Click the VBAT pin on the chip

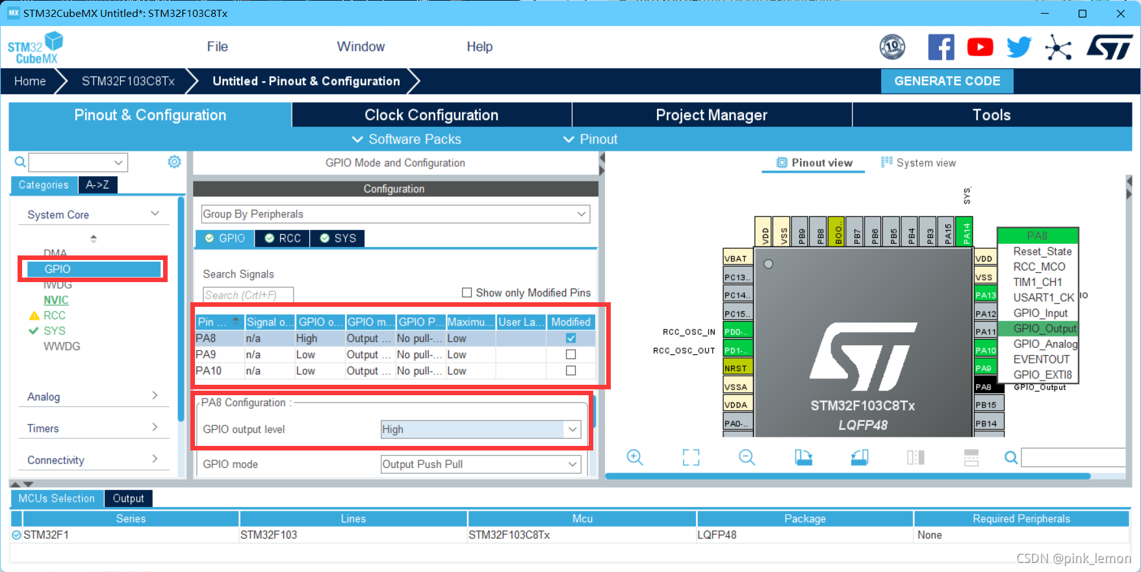coord(737,259)
